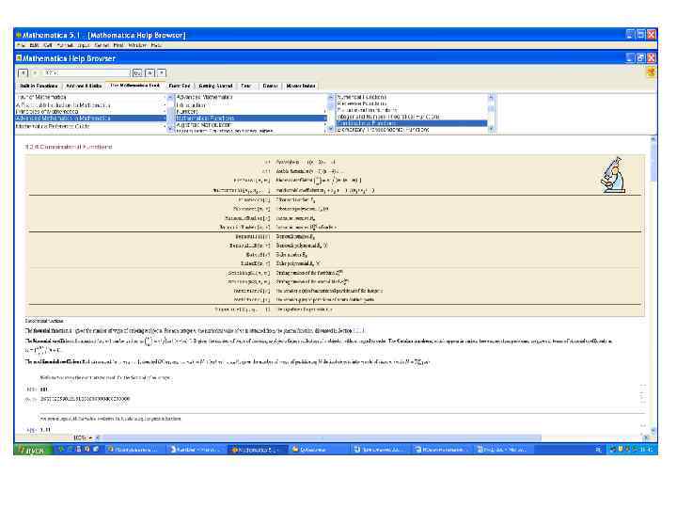Open the Input menu
The height and width of the screenshot is (508, 677).
(x=84, y=45)
